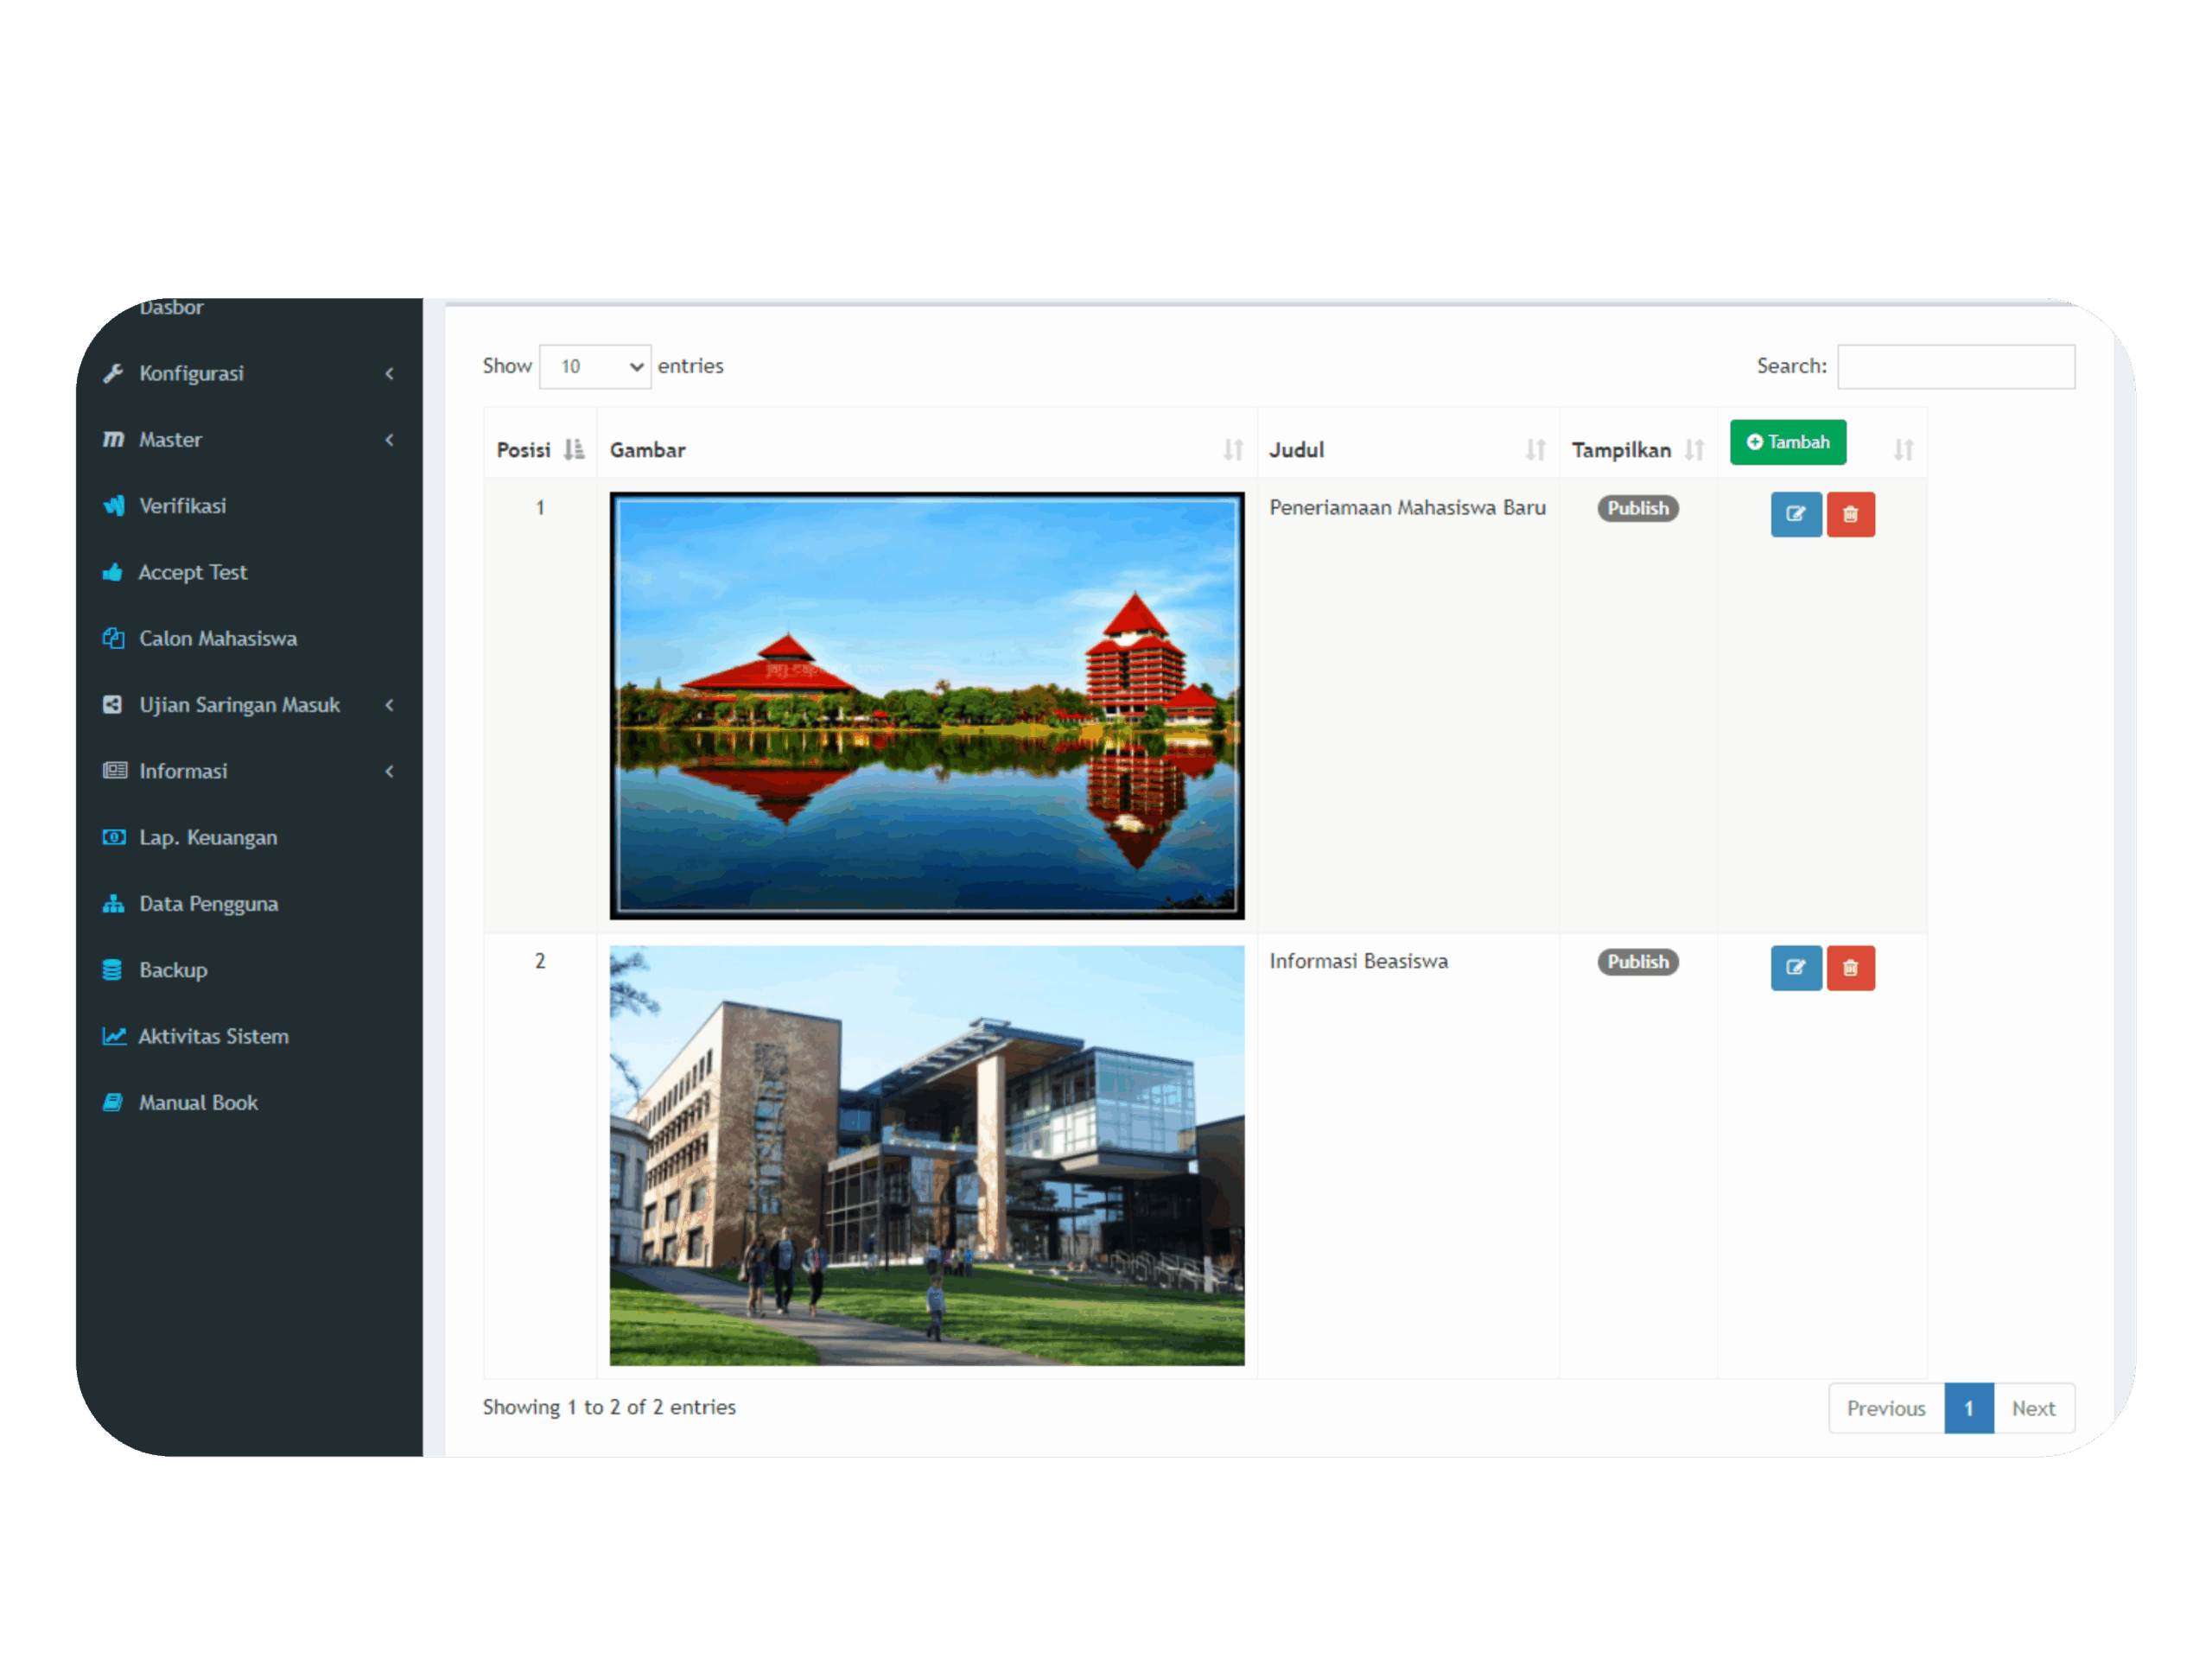Click the Aktivitas Sistem chart icon

114,1036
